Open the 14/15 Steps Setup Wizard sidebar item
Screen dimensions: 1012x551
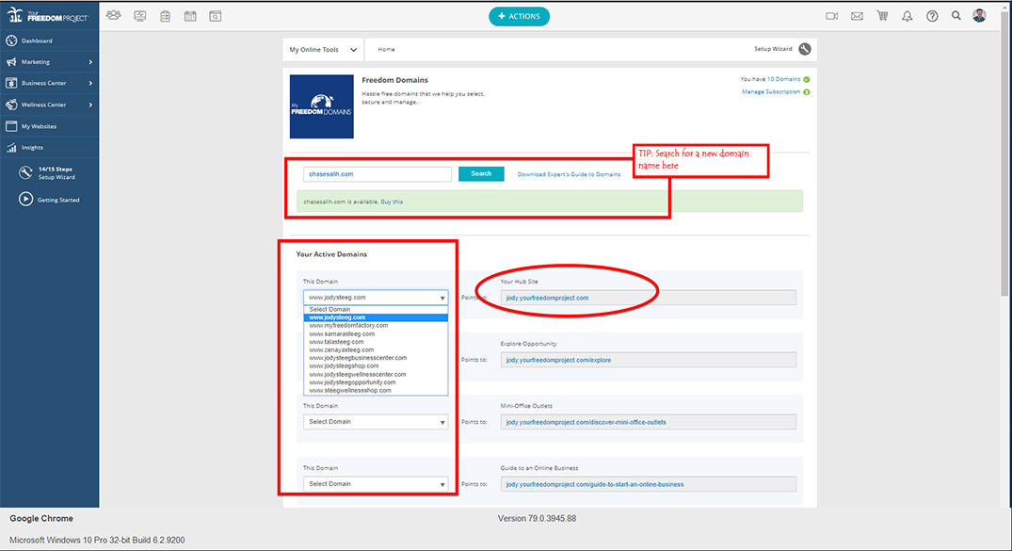click(48, 173)
